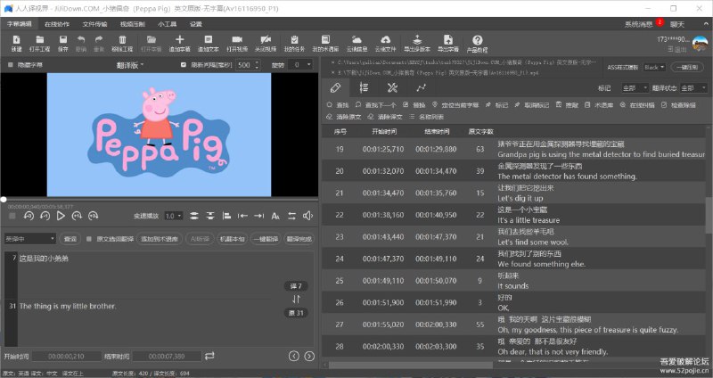Open the settings menu tab
Viewport: 713px width, 378px height.
tap(195, 24)
